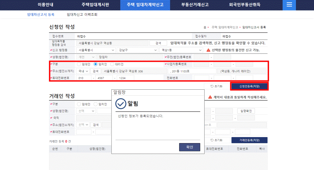This screenshot has height=170, width=314.
Task: Open 서울특별시 신고 행정동 dropdown
Action: [96, 50]
